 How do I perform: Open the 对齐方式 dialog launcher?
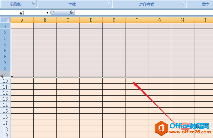[x=183, y=4]
